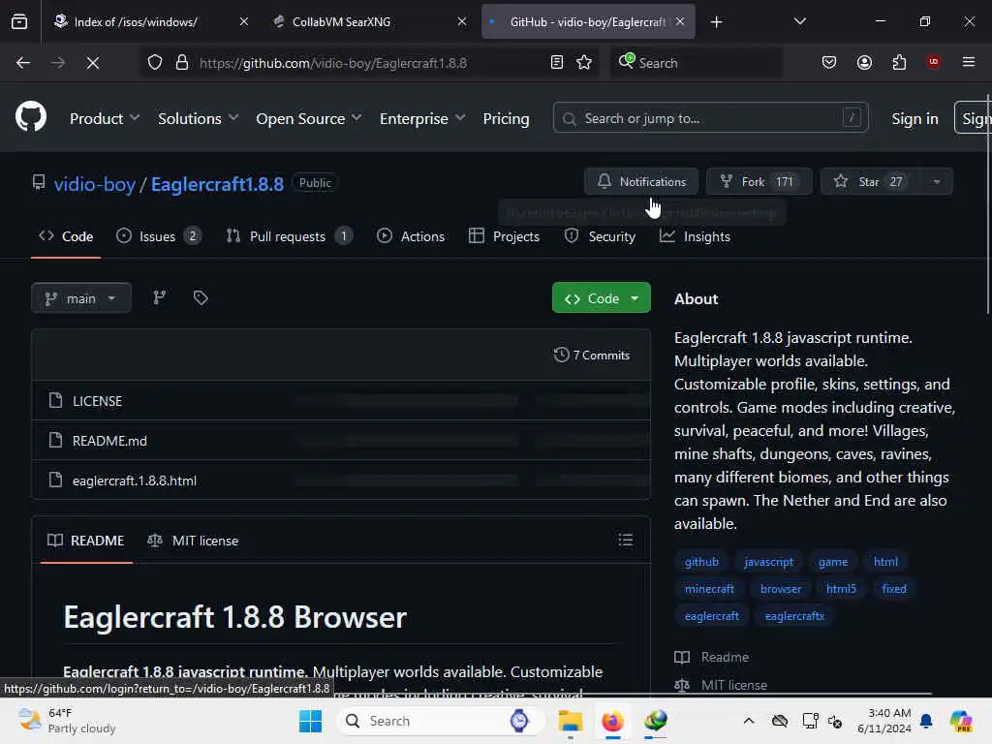Select the README tab

pos(86,541)
